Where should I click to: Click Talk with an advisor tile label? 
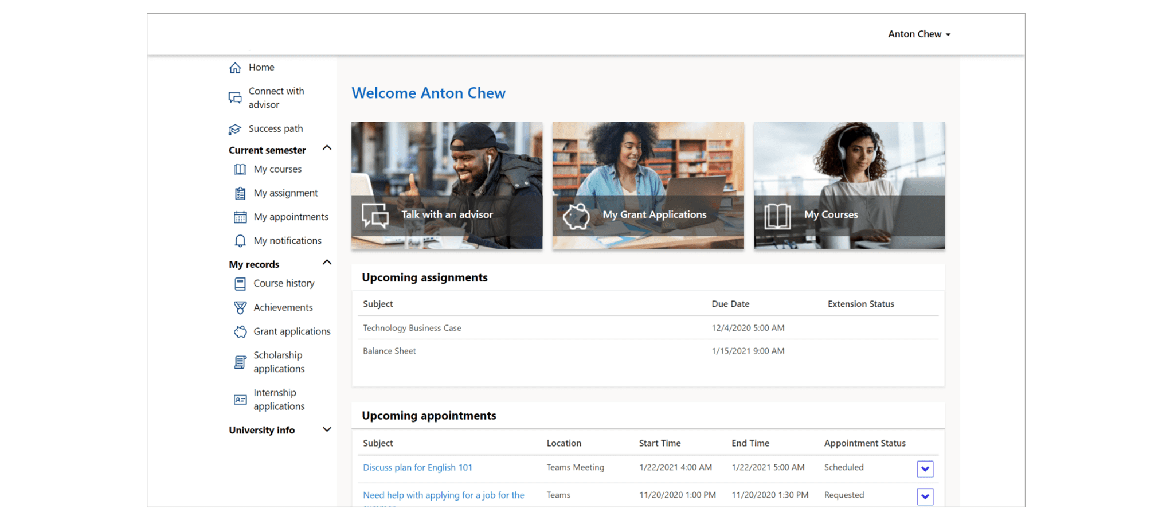[x=447, y=214]
